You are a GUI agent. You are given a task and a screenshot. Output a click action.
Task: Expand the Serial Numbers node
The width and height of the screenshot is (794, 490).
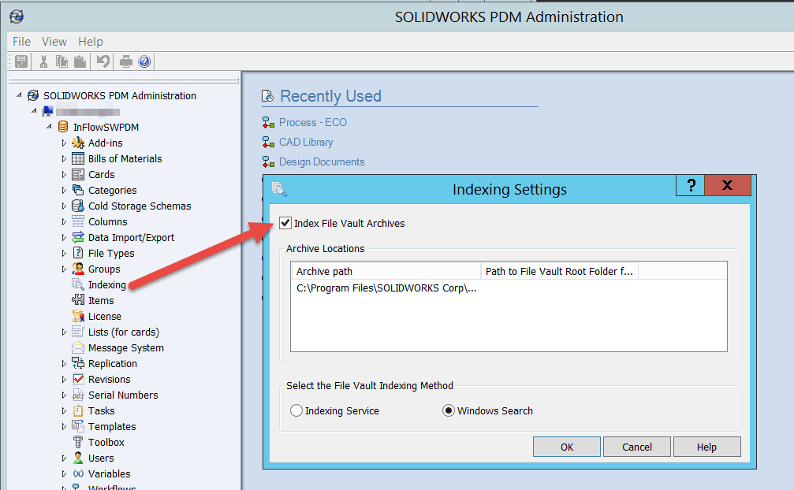pyautogui.click(x=64, y=395)
